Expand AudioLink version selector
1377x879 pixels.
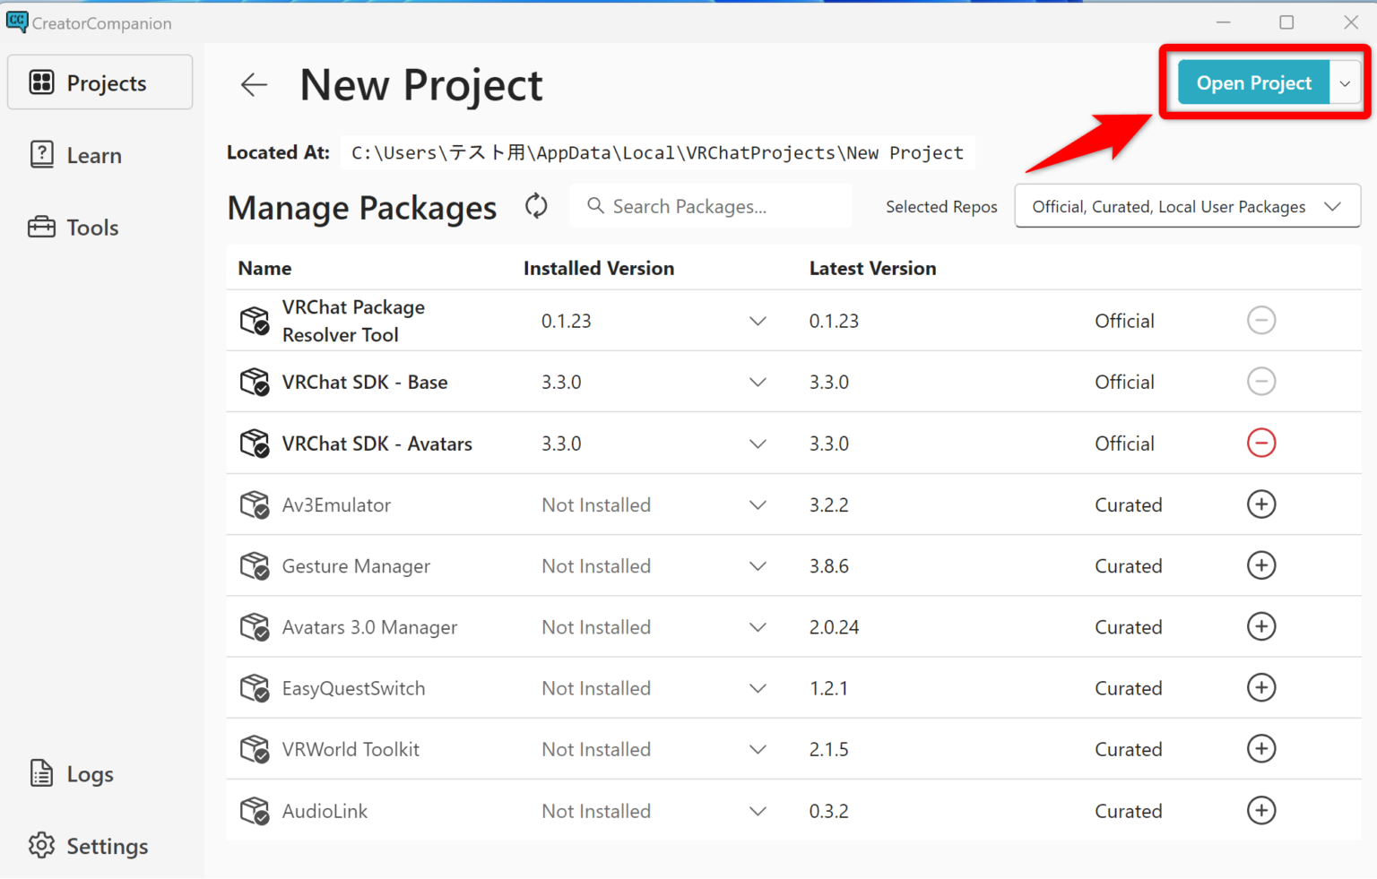(758, 812)
